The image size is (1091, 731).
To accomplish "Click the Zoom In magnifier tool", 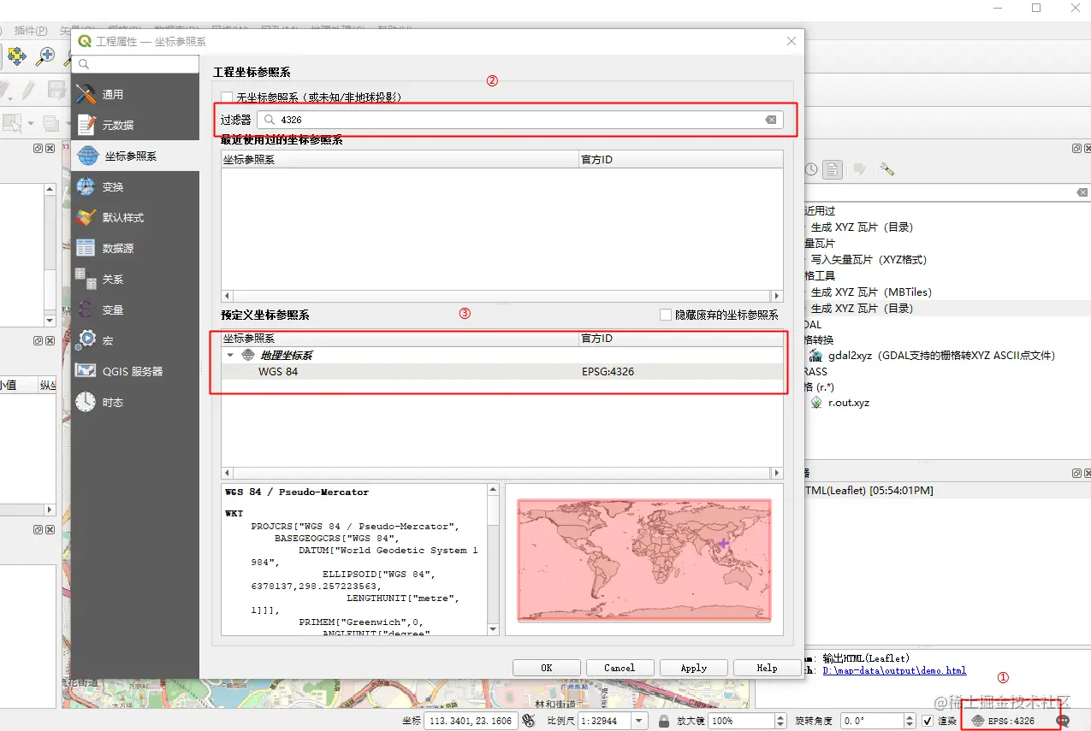I will pos(44,56).
